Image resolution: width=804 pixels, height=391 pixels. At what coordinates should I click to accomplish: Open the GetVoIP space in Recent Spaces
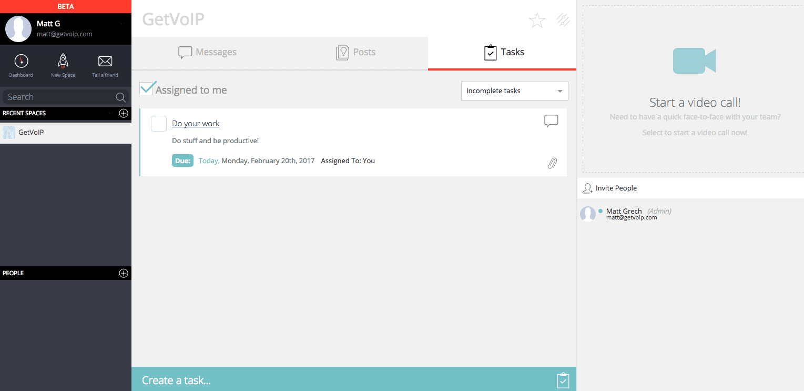[x=66, y=133]
